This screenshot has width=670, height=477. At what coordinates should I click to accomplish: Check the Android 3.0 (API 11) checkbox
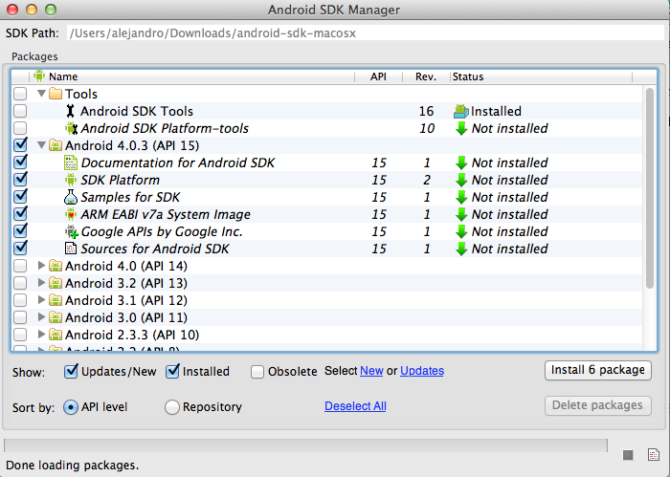(x=20, y=317)
